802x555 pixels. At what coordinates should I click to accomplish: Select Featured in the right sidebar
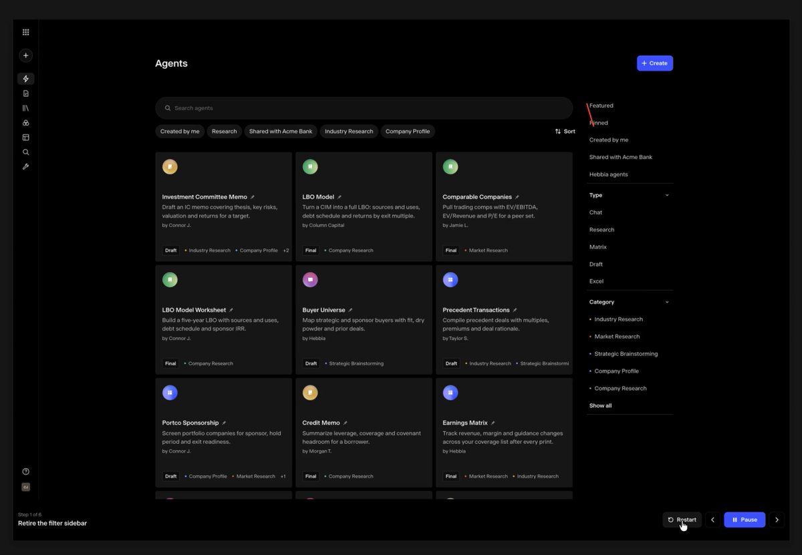click(601, 106)
